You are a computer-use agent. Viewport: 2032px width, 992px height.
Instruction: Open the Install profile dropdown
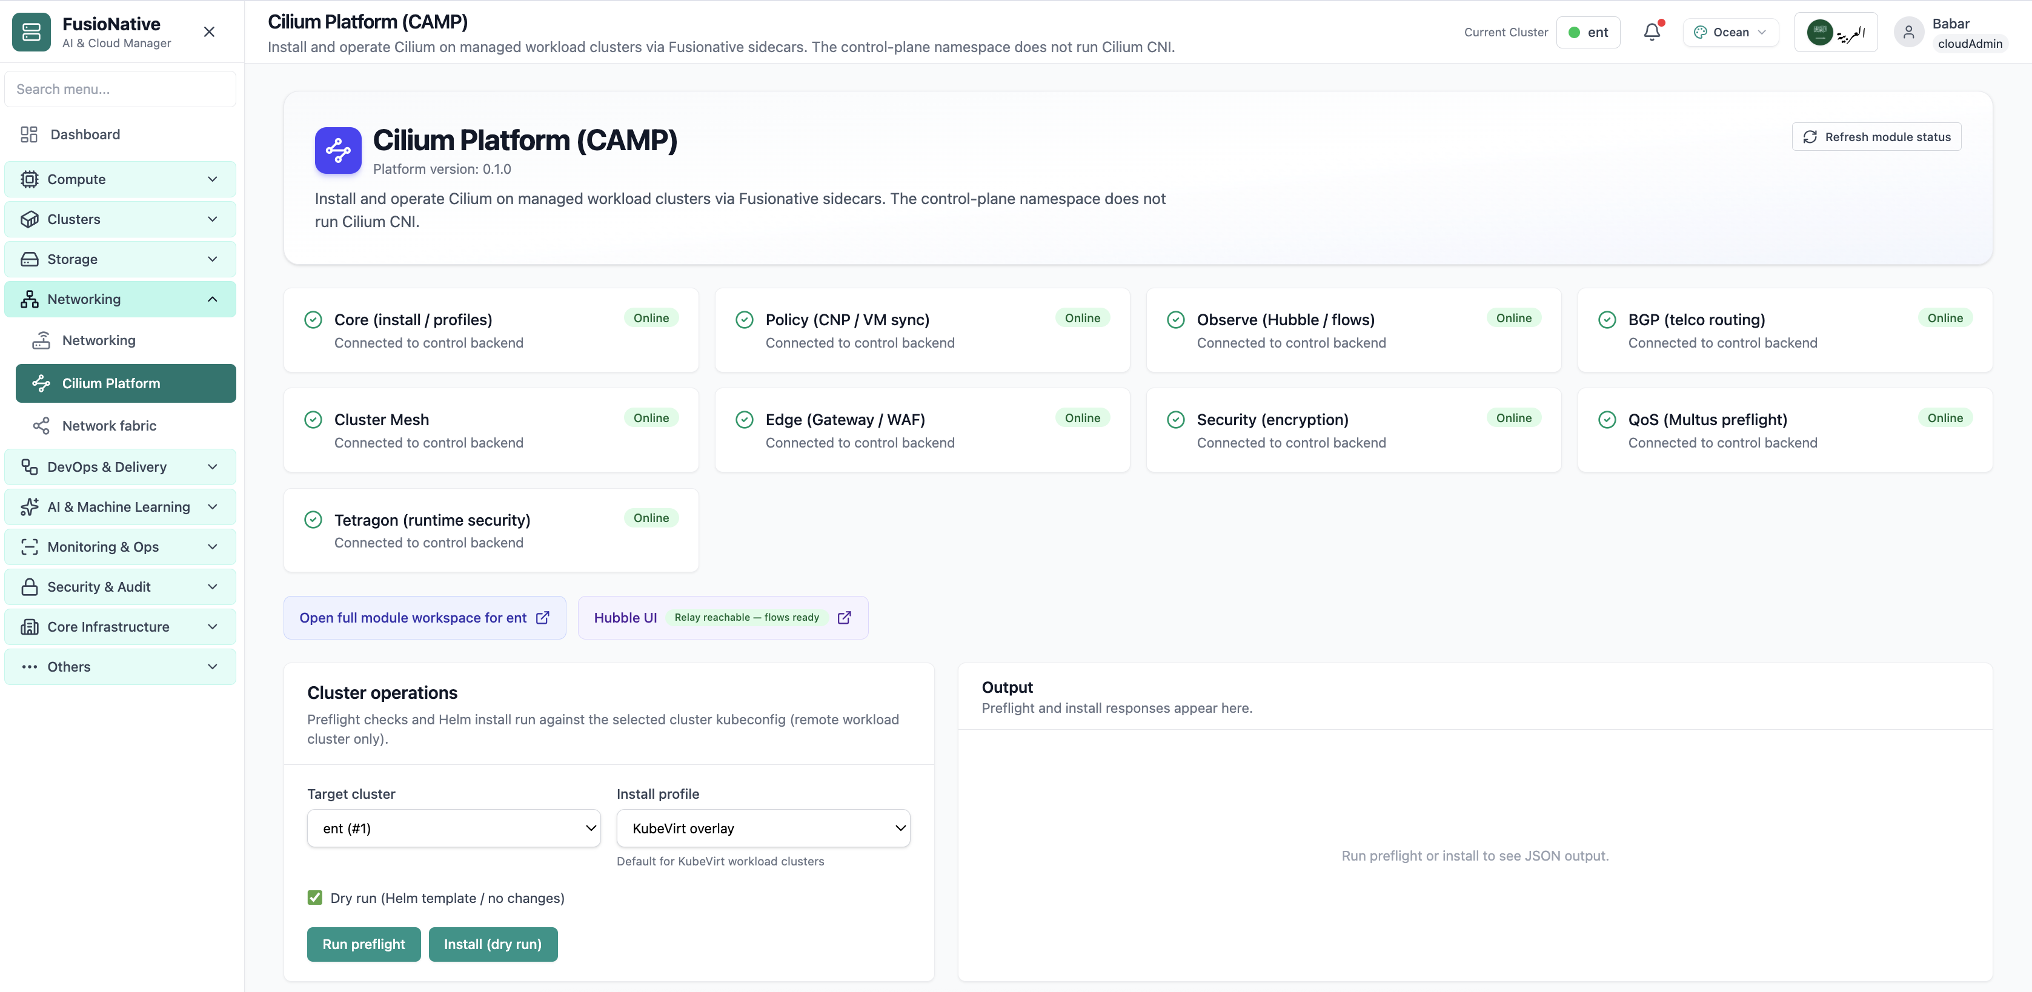pos(763,828)
